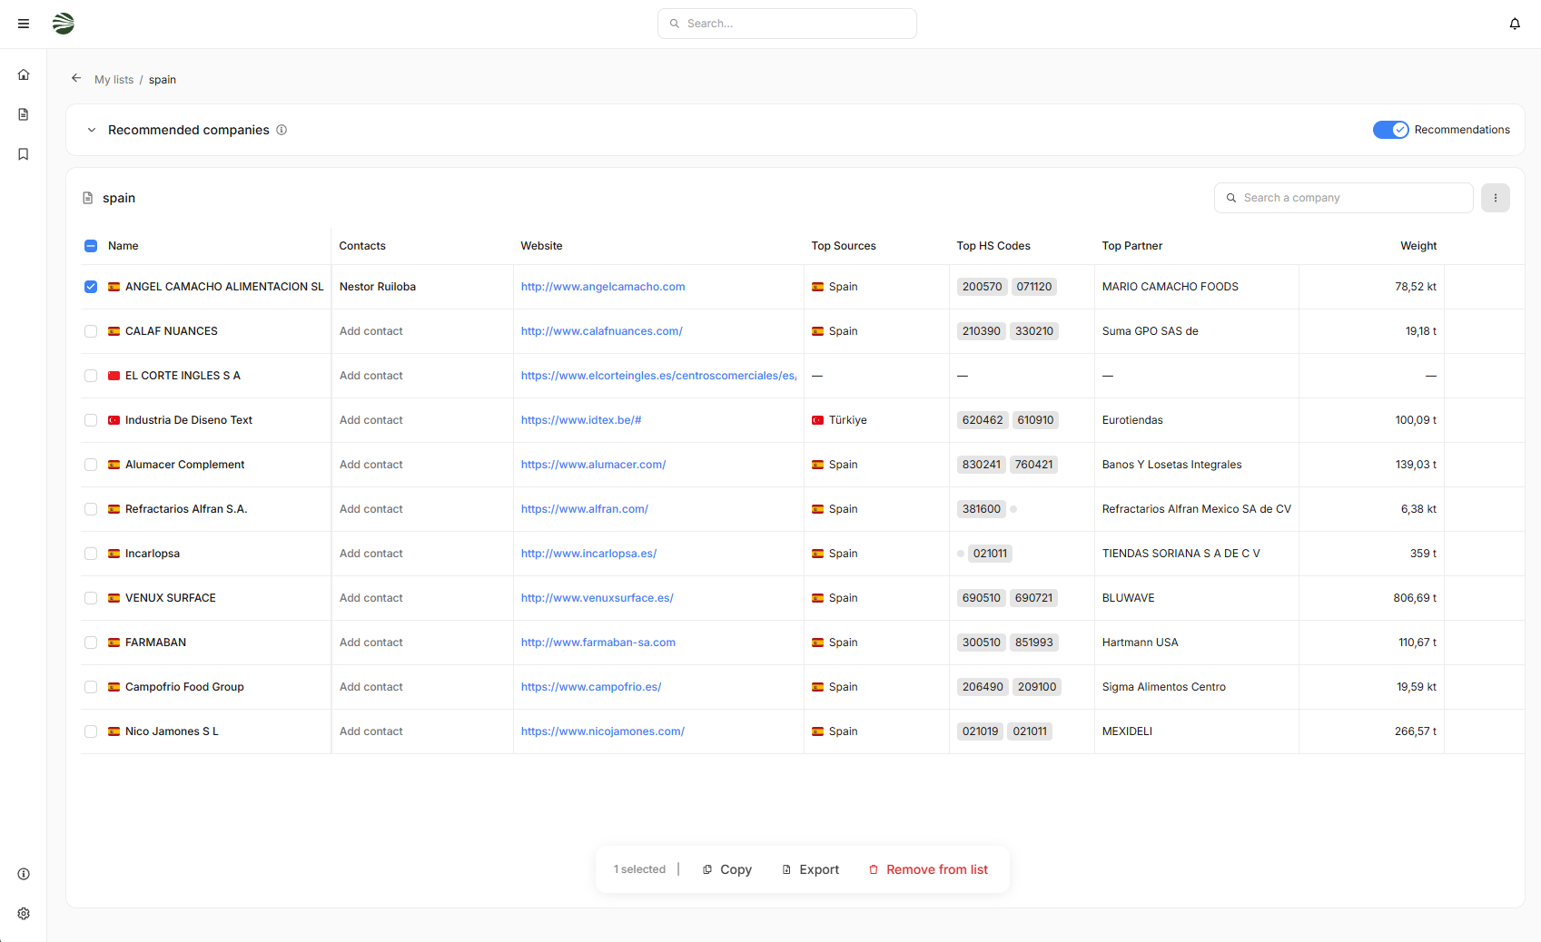Click info icon beside Recommended companies
This screenshot has height=942, width=1541.
tap(282, 130)
